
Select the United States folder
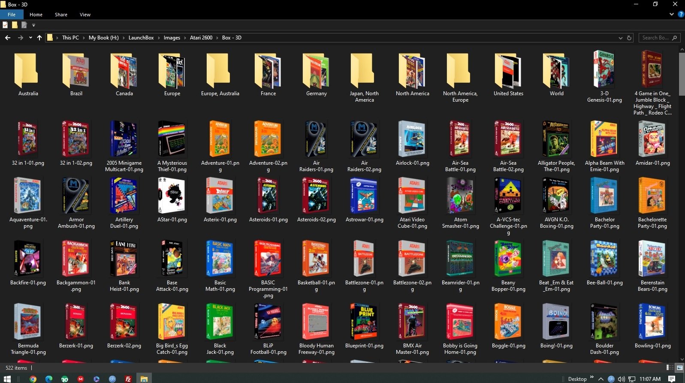[509, 74]
